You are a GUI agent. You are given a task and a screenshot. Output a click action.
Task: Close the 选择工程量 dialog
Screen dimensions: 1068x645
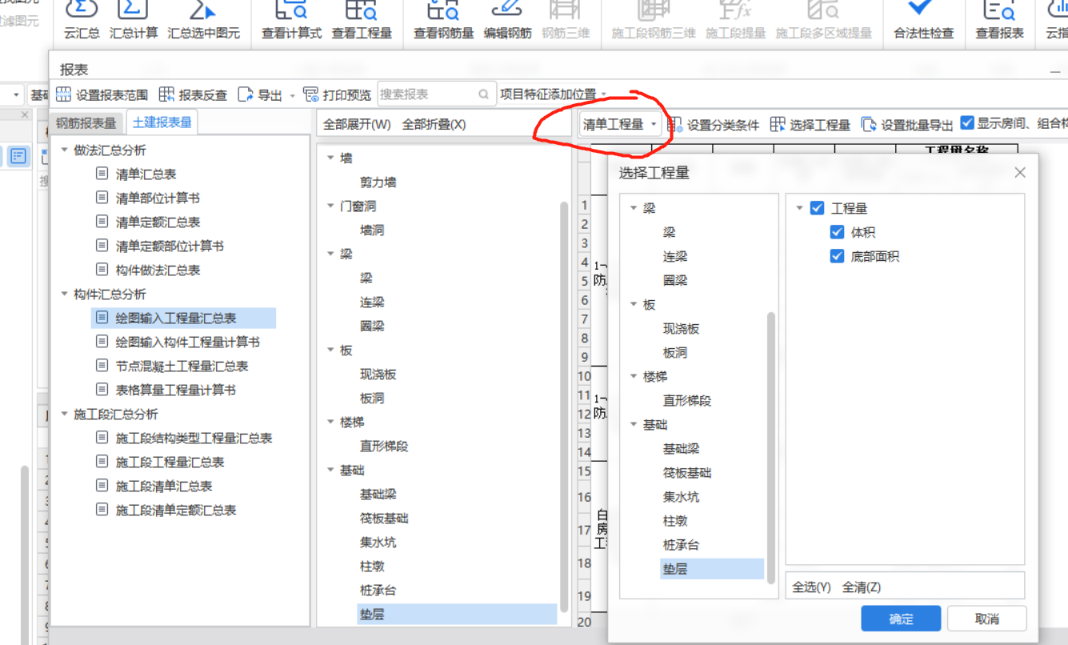point(1020,173)
